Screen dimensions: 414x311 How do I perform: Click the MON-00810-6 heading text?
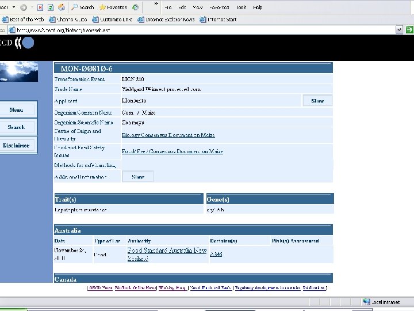[x=87, y=69]
